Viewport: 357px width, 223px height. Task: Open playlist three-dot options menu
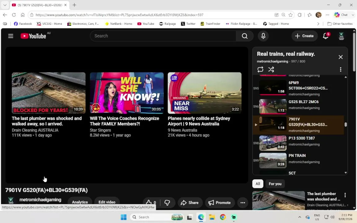tap(341, 69)
